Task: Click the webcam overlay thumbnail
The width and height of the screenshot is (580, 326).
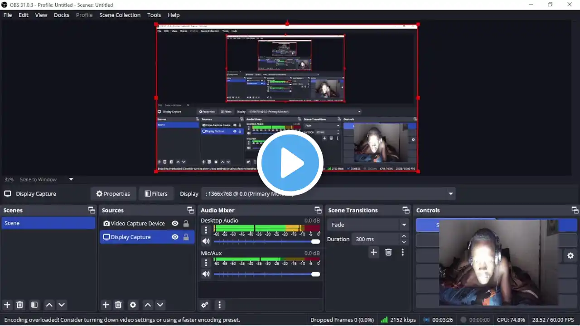Action: coord(498,263)
